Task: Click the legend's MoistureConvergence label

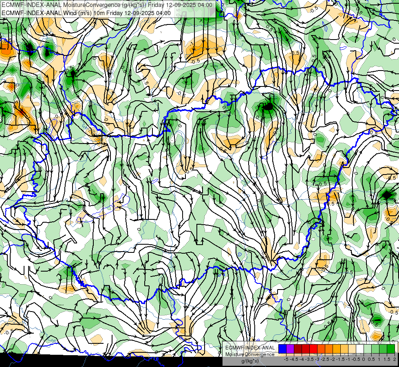Action: (250, 354)
